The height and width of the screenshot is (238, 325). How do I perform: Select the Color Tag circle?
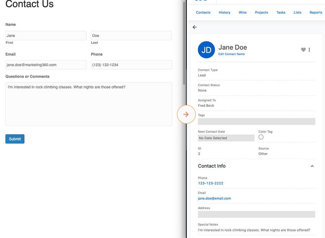pyautogui.click(x=261, y=137)
